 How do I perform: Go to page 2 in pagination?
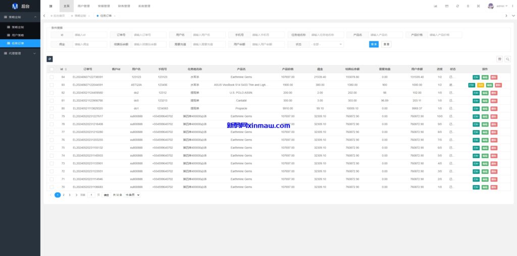(64, 195)
